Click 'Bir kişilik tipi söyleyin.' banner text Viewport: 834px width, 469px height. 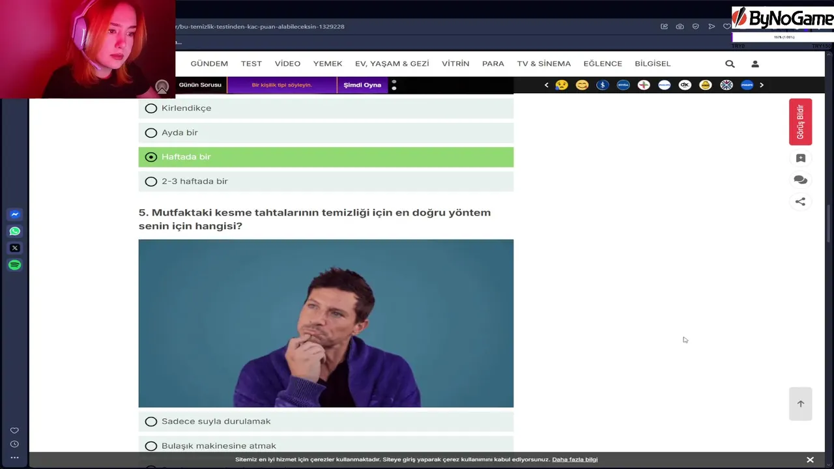[282, 85]
